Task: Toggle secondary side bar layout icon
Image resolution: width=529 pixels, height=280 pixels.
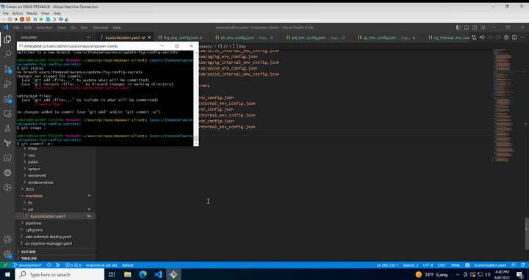Action: coord(475,27)
